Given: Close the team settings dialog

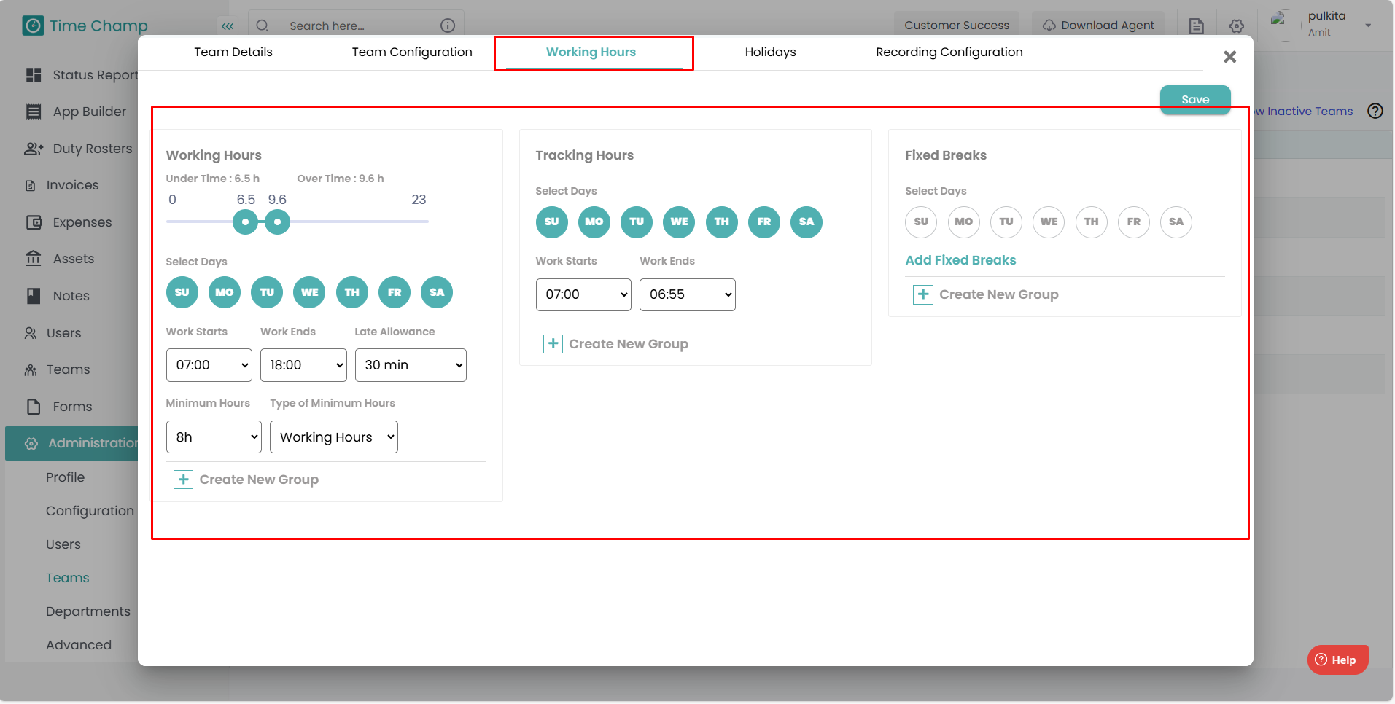Looking at the screenshot, I should 1229,57.
